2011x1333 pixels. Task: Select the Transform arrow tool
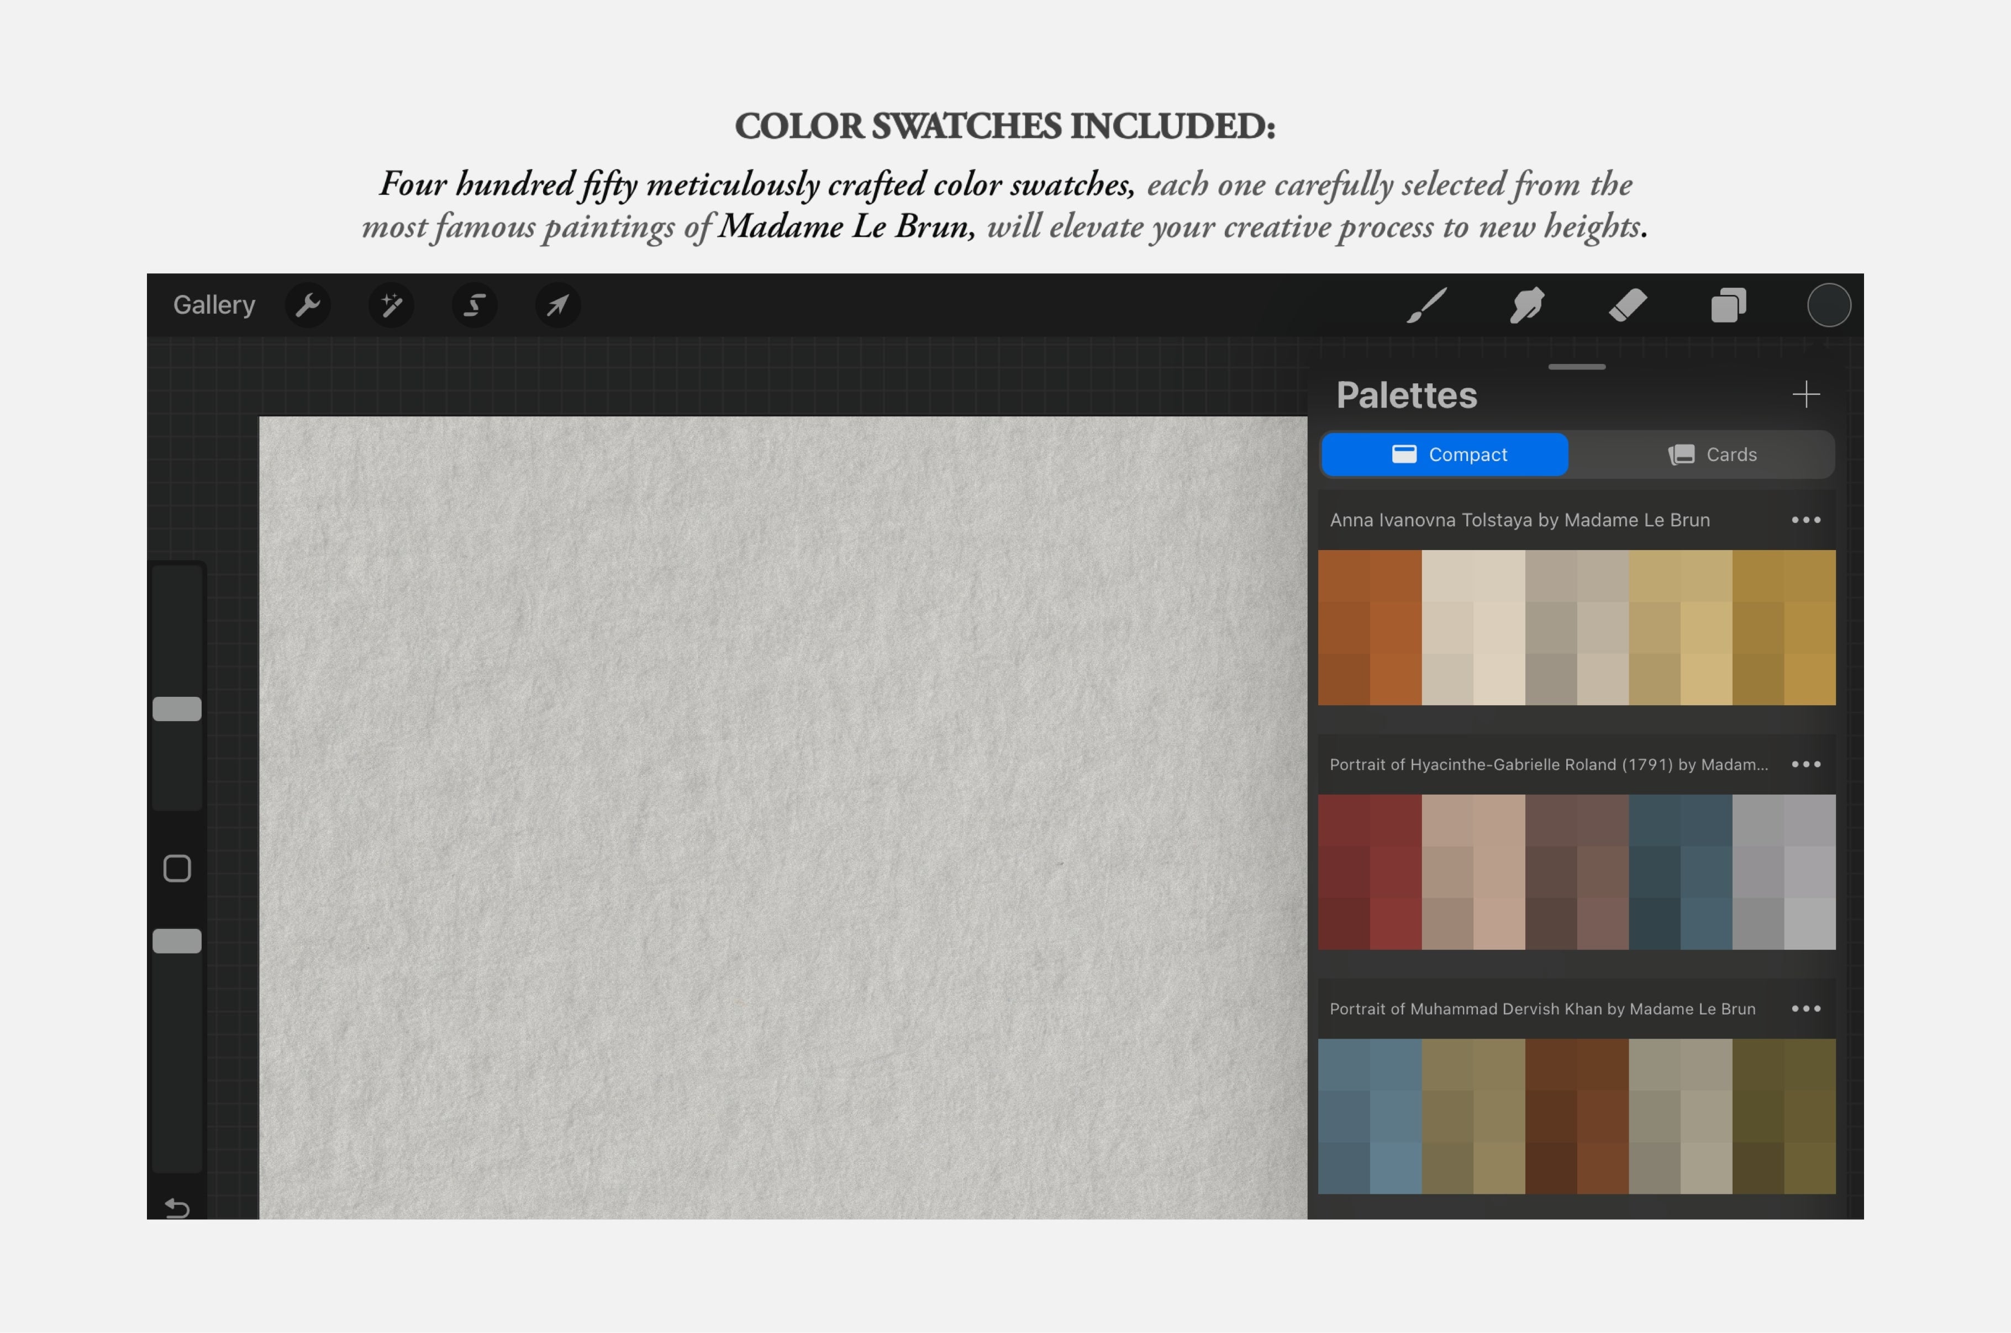tap(558, 305)
